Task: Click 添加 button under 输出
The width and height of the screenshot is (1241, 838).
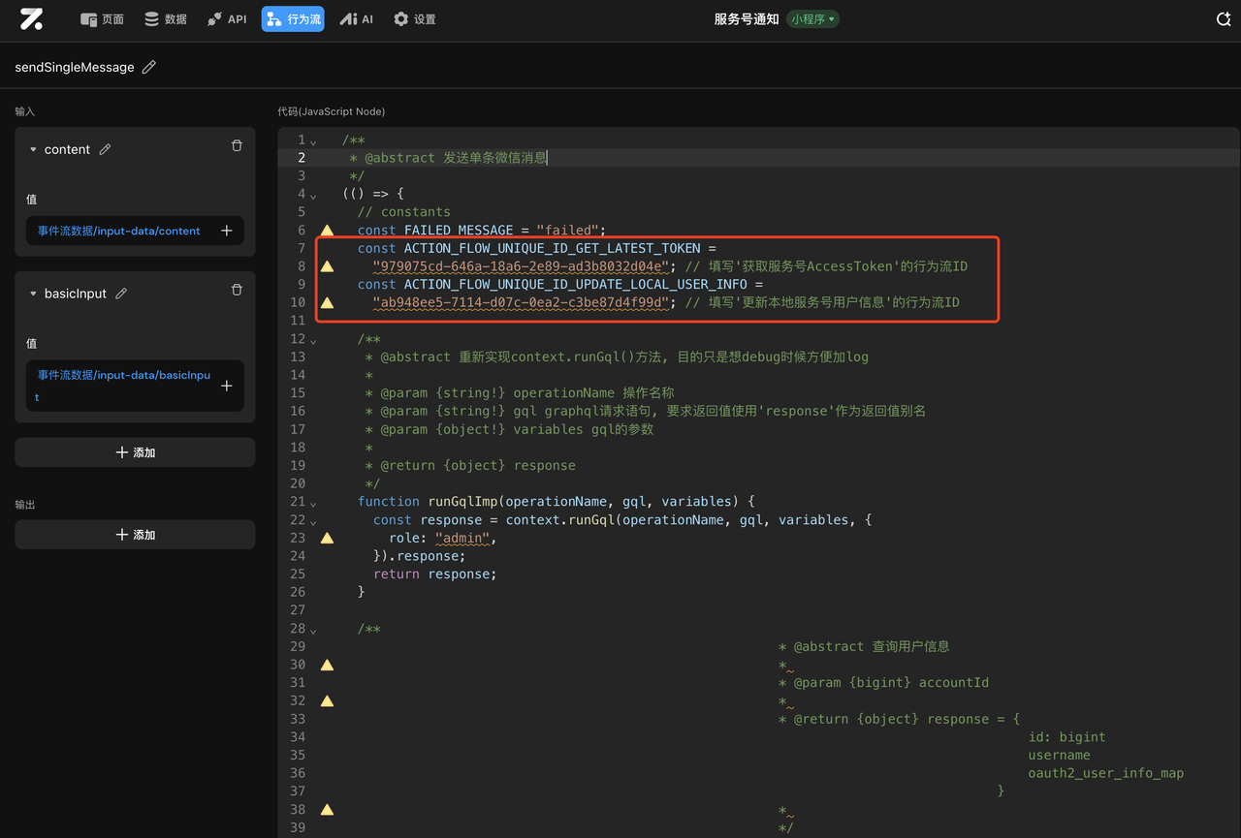Action: point(135,535)
